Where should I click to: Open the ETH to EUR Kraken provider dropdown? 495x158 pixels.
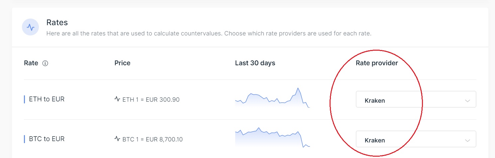pyautogui.click(x=416, y=99)
